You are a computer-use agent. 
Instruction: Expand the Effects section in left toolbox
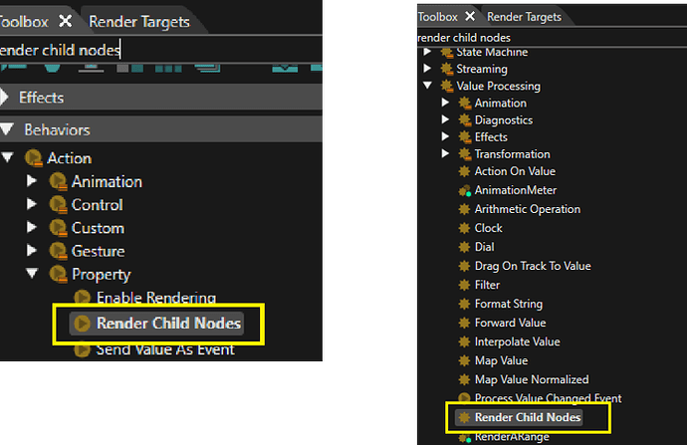4,98
